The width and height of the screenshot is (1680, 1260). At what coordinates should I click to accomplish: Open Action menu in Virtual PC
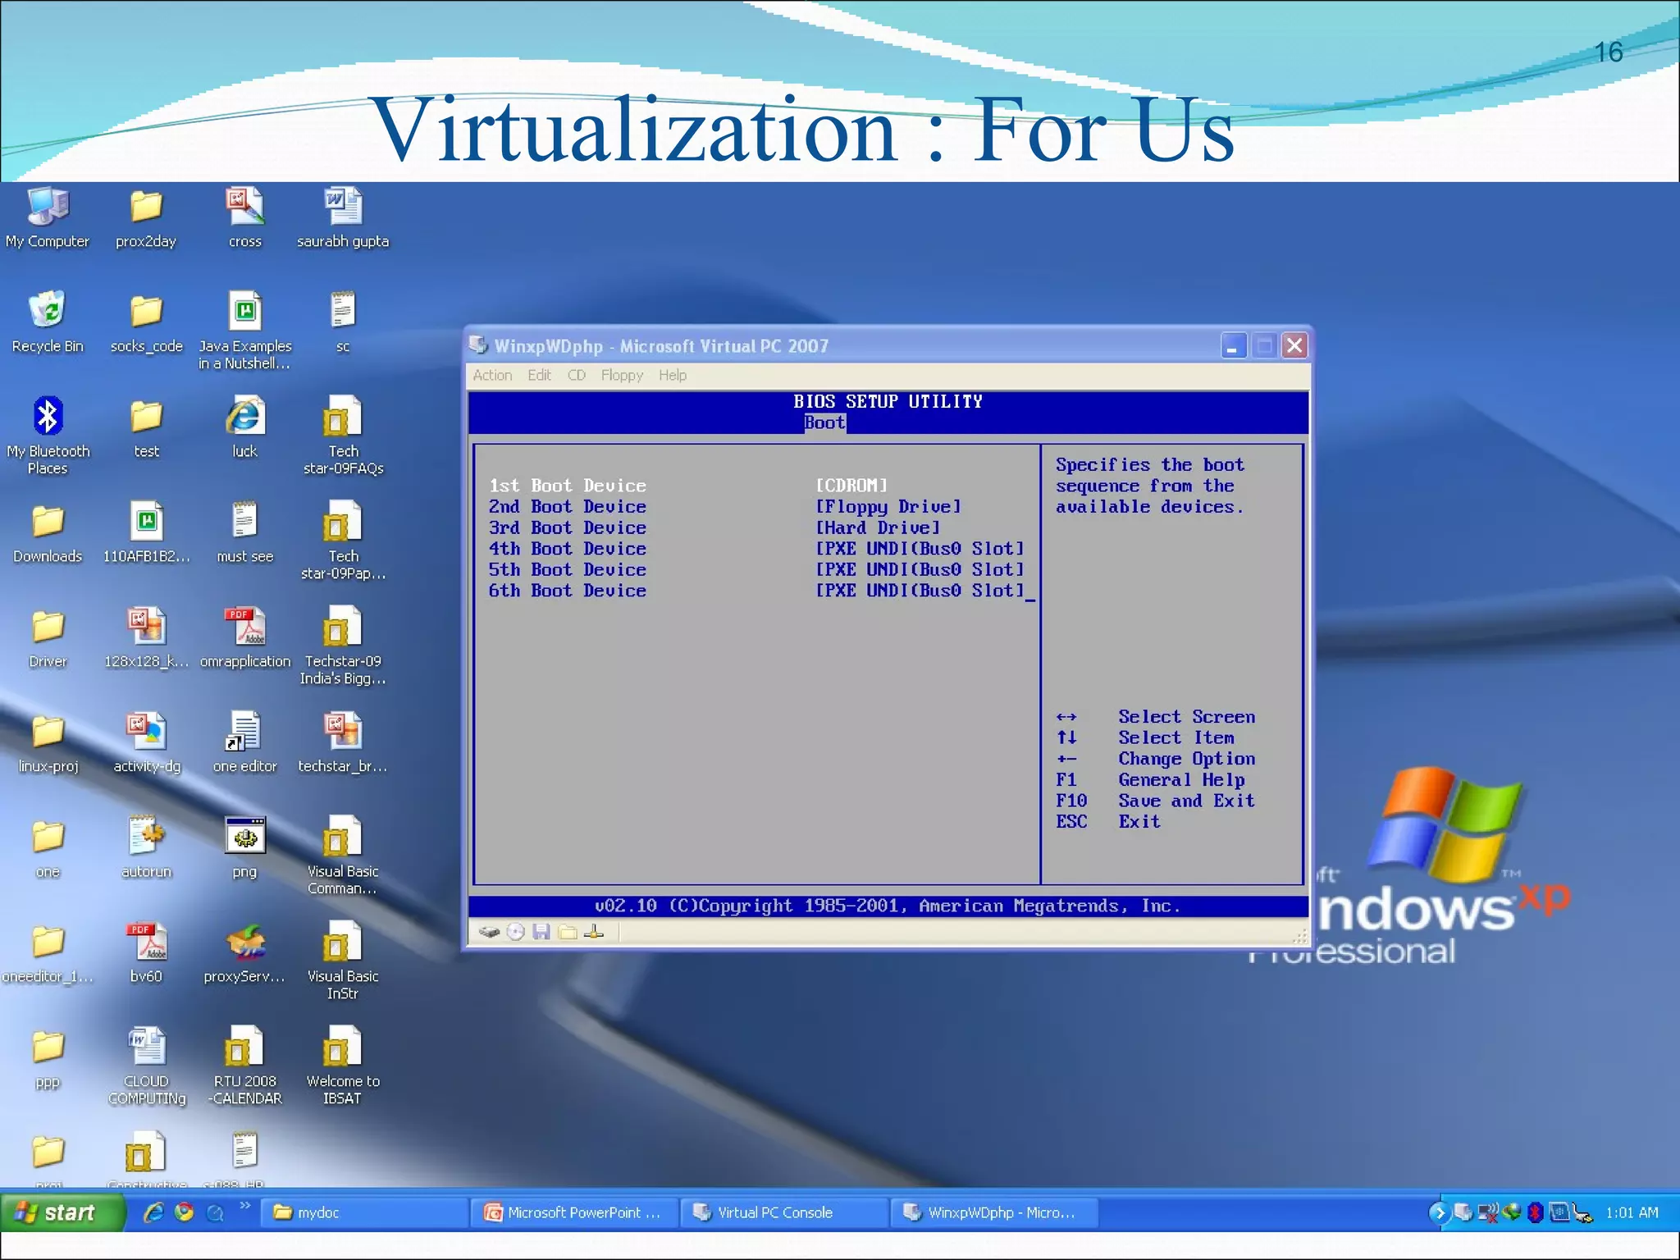[x=492, y=375]
